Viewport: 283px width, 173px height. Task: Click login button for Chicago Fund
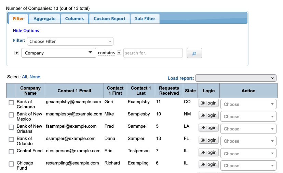click(208, 164)
